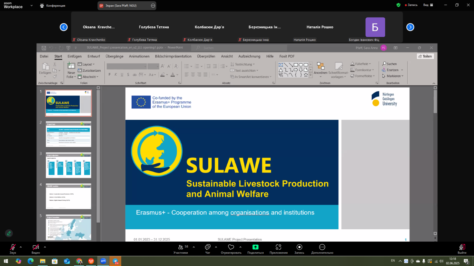Click green Поделиться share screen button

tap(255, 249)
